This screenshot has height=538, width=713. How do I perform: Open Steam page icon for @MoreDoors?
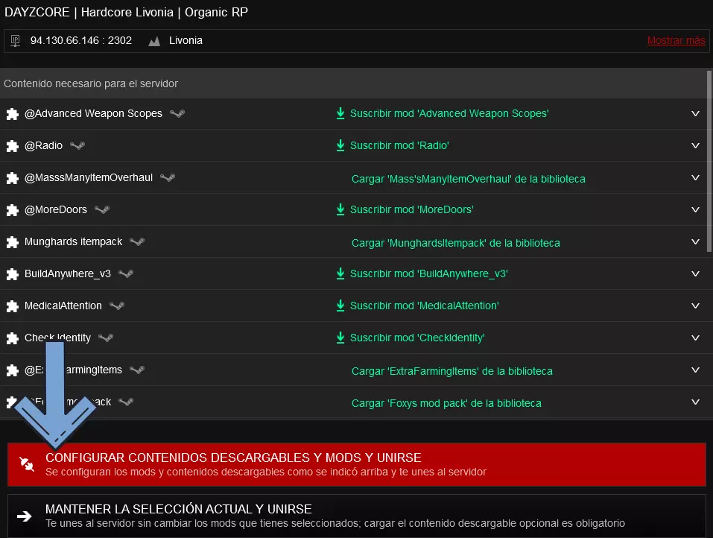pyautogui.click(x=102, y=209)
